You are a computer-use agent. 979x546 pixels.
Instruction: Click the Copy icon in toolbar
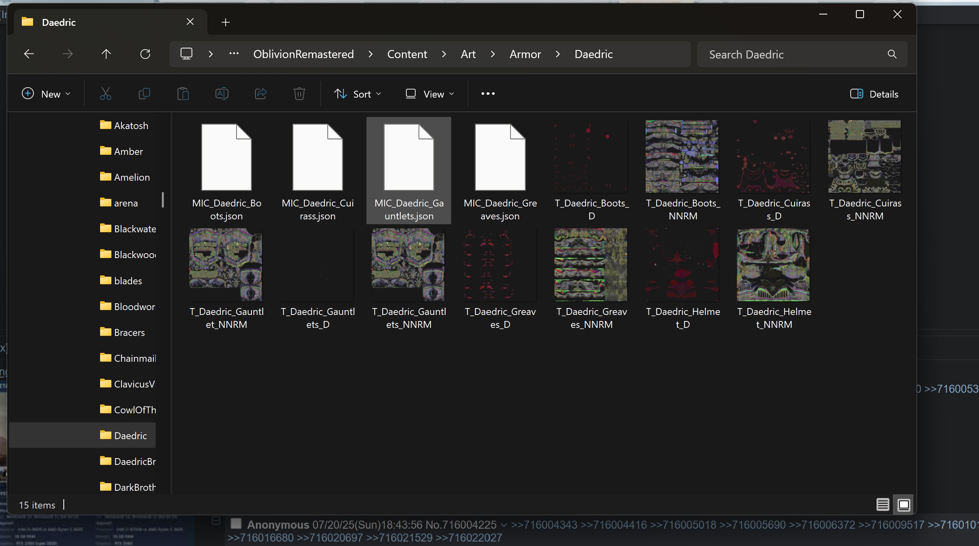[x=144, y=94]
